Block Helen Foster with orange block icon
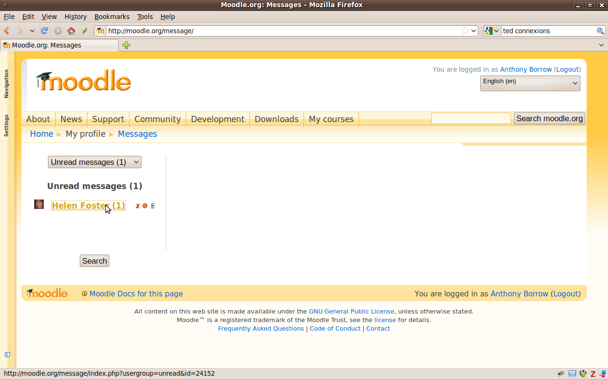 tap(145, 206)
